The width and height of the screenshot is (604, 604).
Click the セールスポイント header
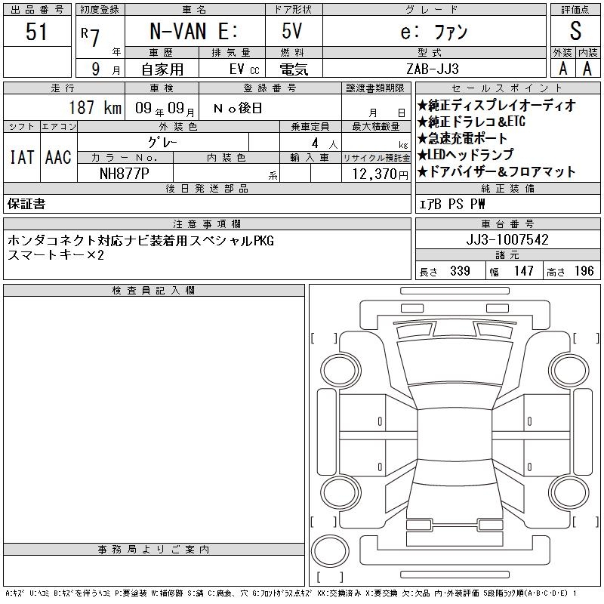507,88
